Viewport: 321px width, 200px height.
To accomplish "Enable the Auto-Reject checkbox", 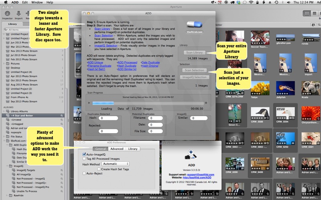I will (x=84, y=173).
